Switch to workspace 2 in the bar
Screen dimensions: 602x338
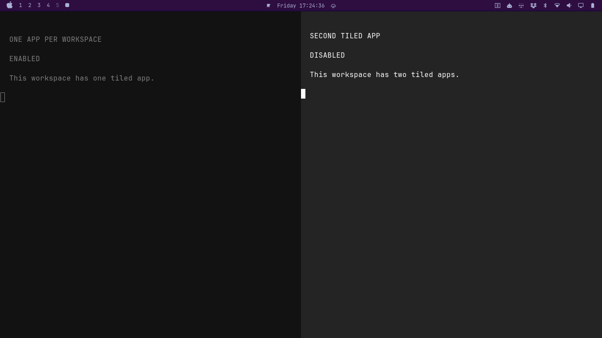[30, 5]
